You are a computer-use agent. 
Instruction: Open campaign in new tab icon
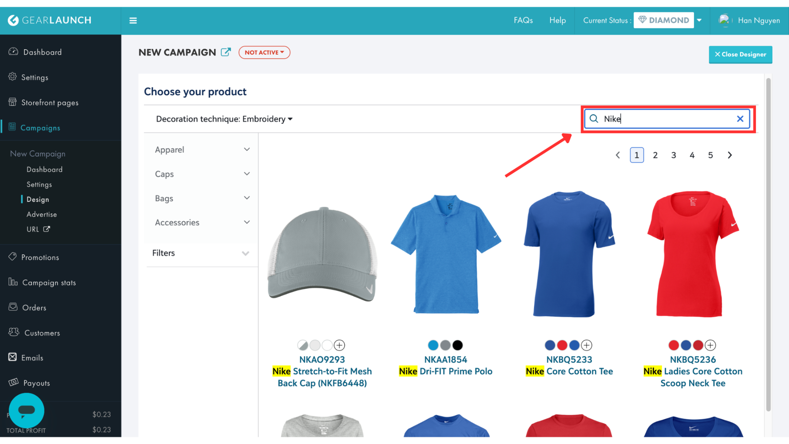point(226,52)
